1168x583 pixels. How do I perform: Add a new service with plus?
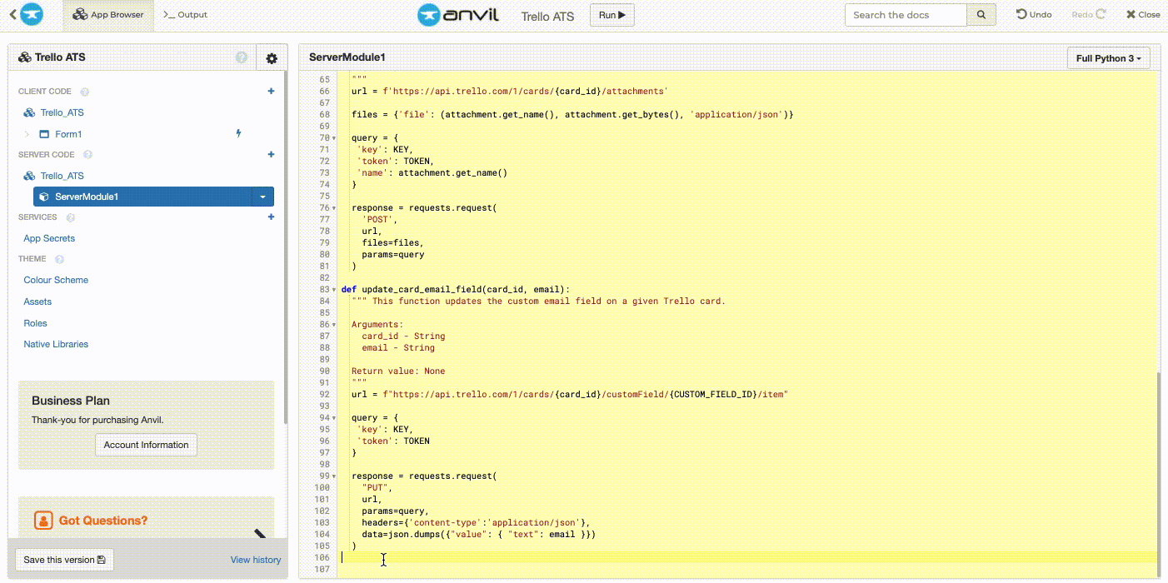tap(271, 217)
